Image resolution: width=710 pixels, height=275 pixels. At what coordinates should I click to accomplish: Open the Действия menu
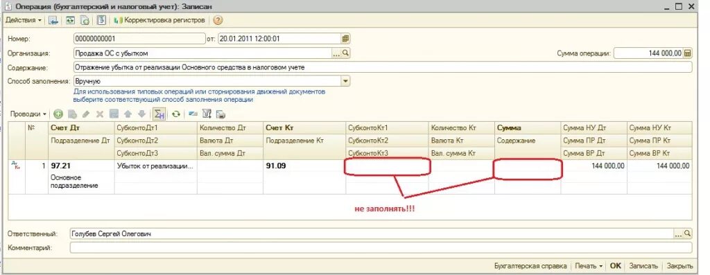pos(23,20)
